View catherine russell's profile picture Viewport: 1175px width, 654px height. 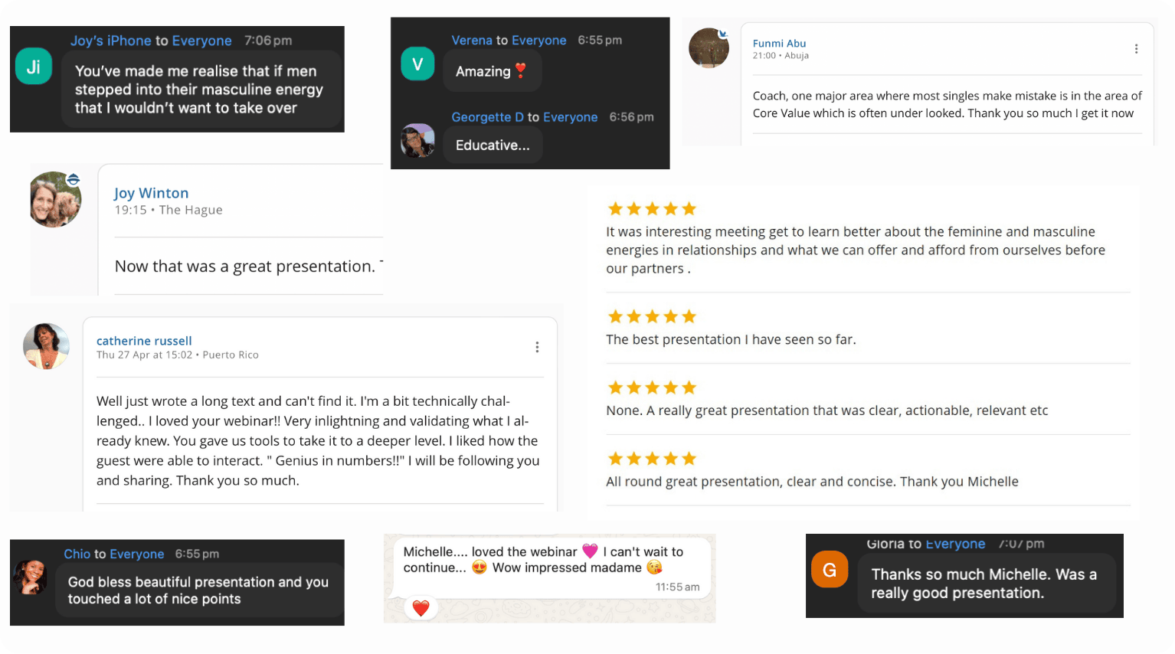(46, 346)
